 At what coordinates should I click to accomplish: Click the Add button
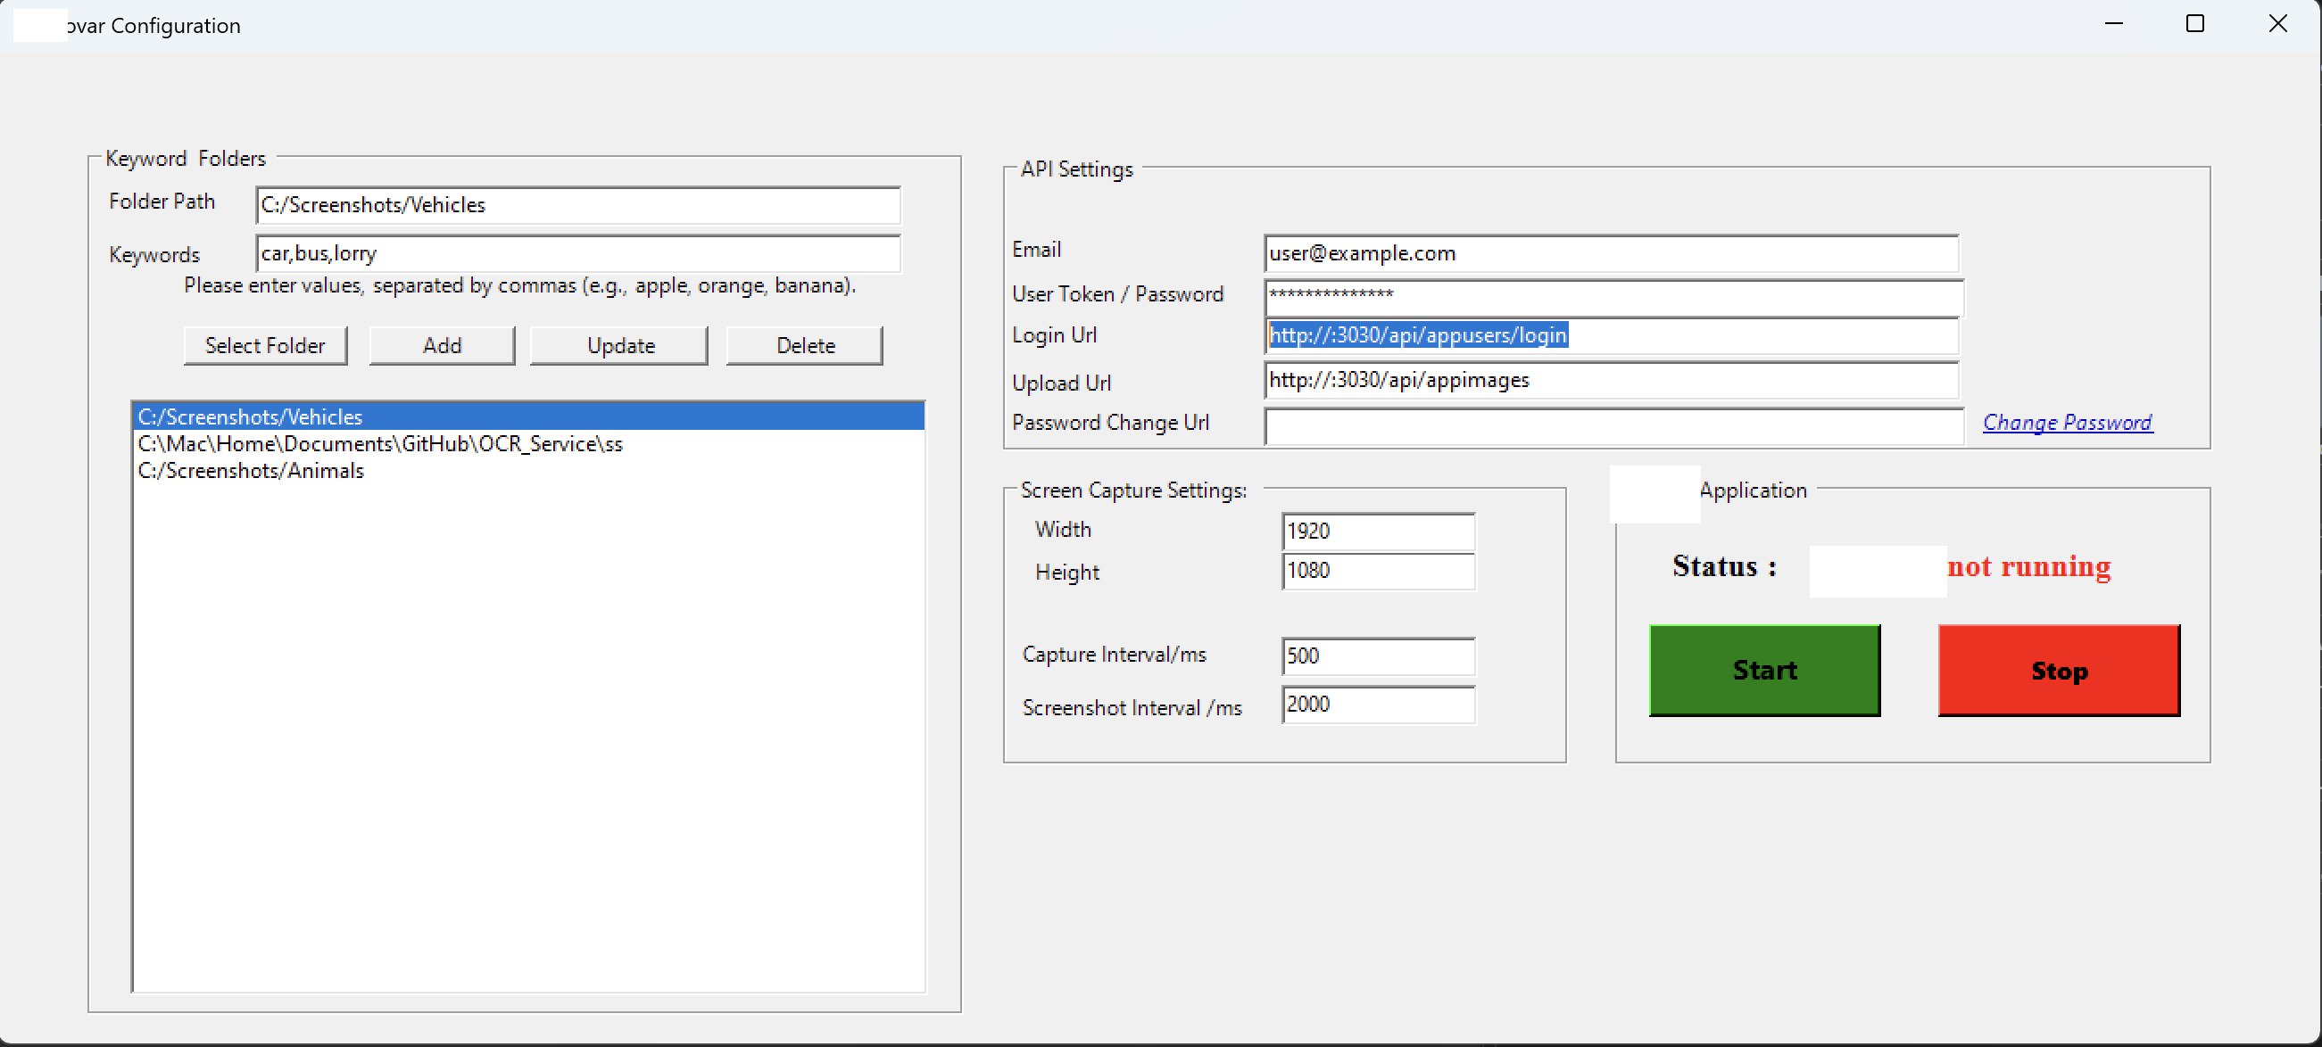click(x=442, y=345)
